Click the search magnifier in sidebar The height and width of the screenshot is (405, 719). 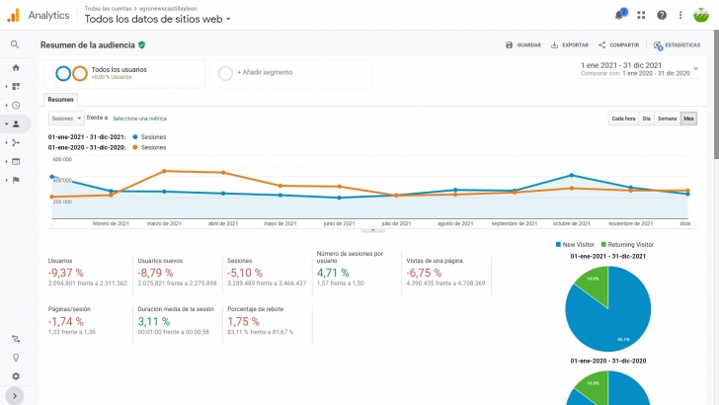[16, 44]
